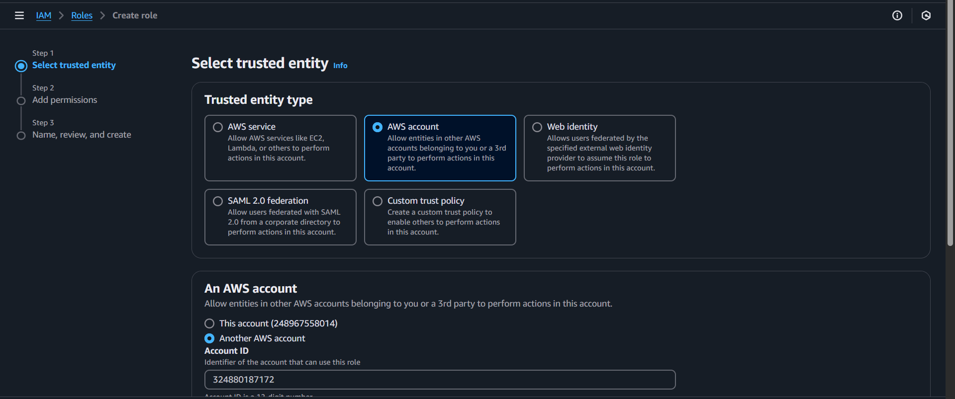Open Info link beside Select trusted entity

click(340, 66)
